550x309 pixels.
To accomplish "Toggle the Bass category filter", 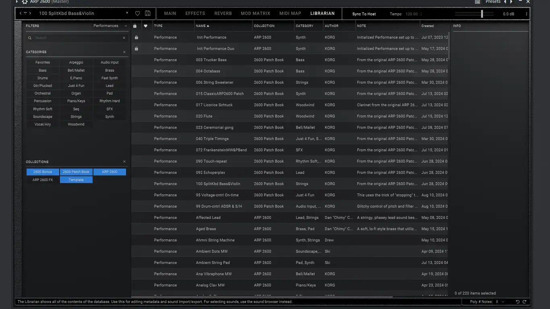I will [x=43, y=70].
